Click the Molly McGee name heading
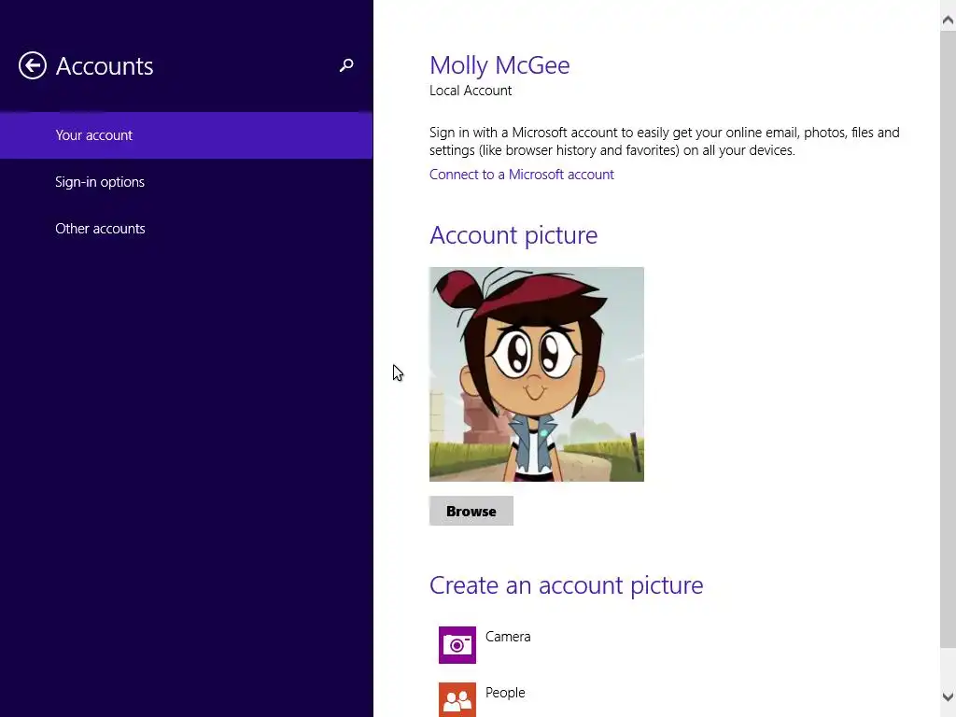The image size is (956, 717). click(x=499, y=65)
